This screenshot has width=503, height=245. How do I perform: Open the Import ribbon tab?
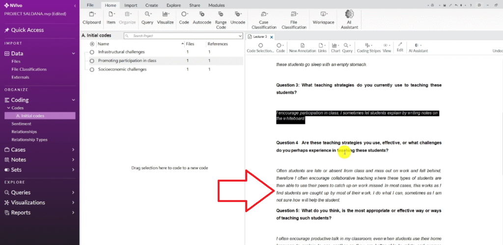click(x=131, y=5)
